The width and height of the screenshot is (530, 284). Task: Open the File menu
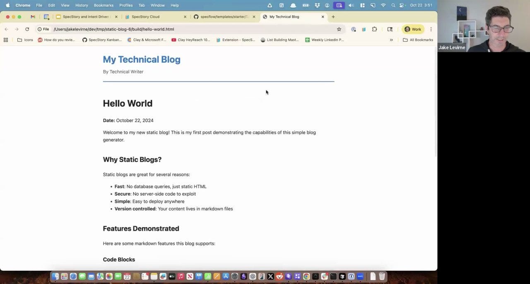pyautogui.click(x=39, y=5)
